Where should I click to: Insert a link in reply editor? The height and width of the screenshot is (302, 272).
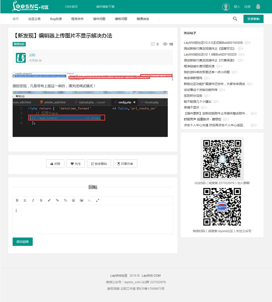pyautogui.click(x=57, y=200)
